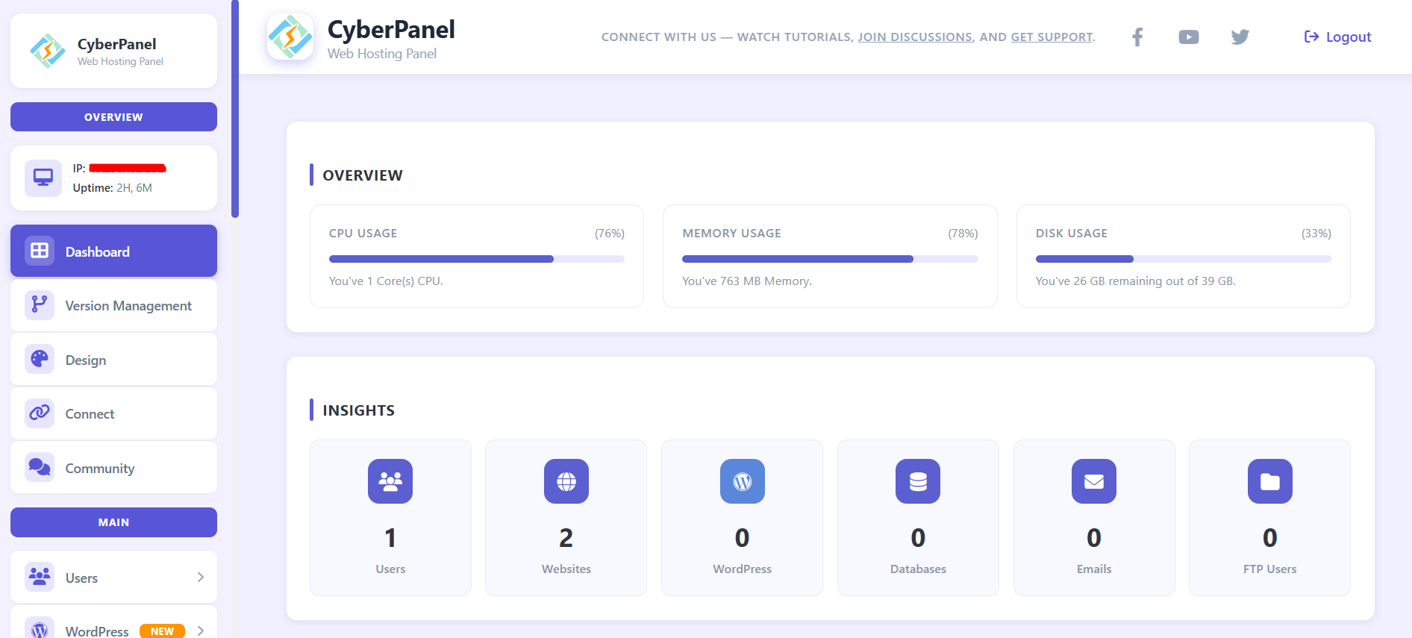Open the Facebook social icon
This screenshot has height=638, width=1412.
pos(1137,37)
